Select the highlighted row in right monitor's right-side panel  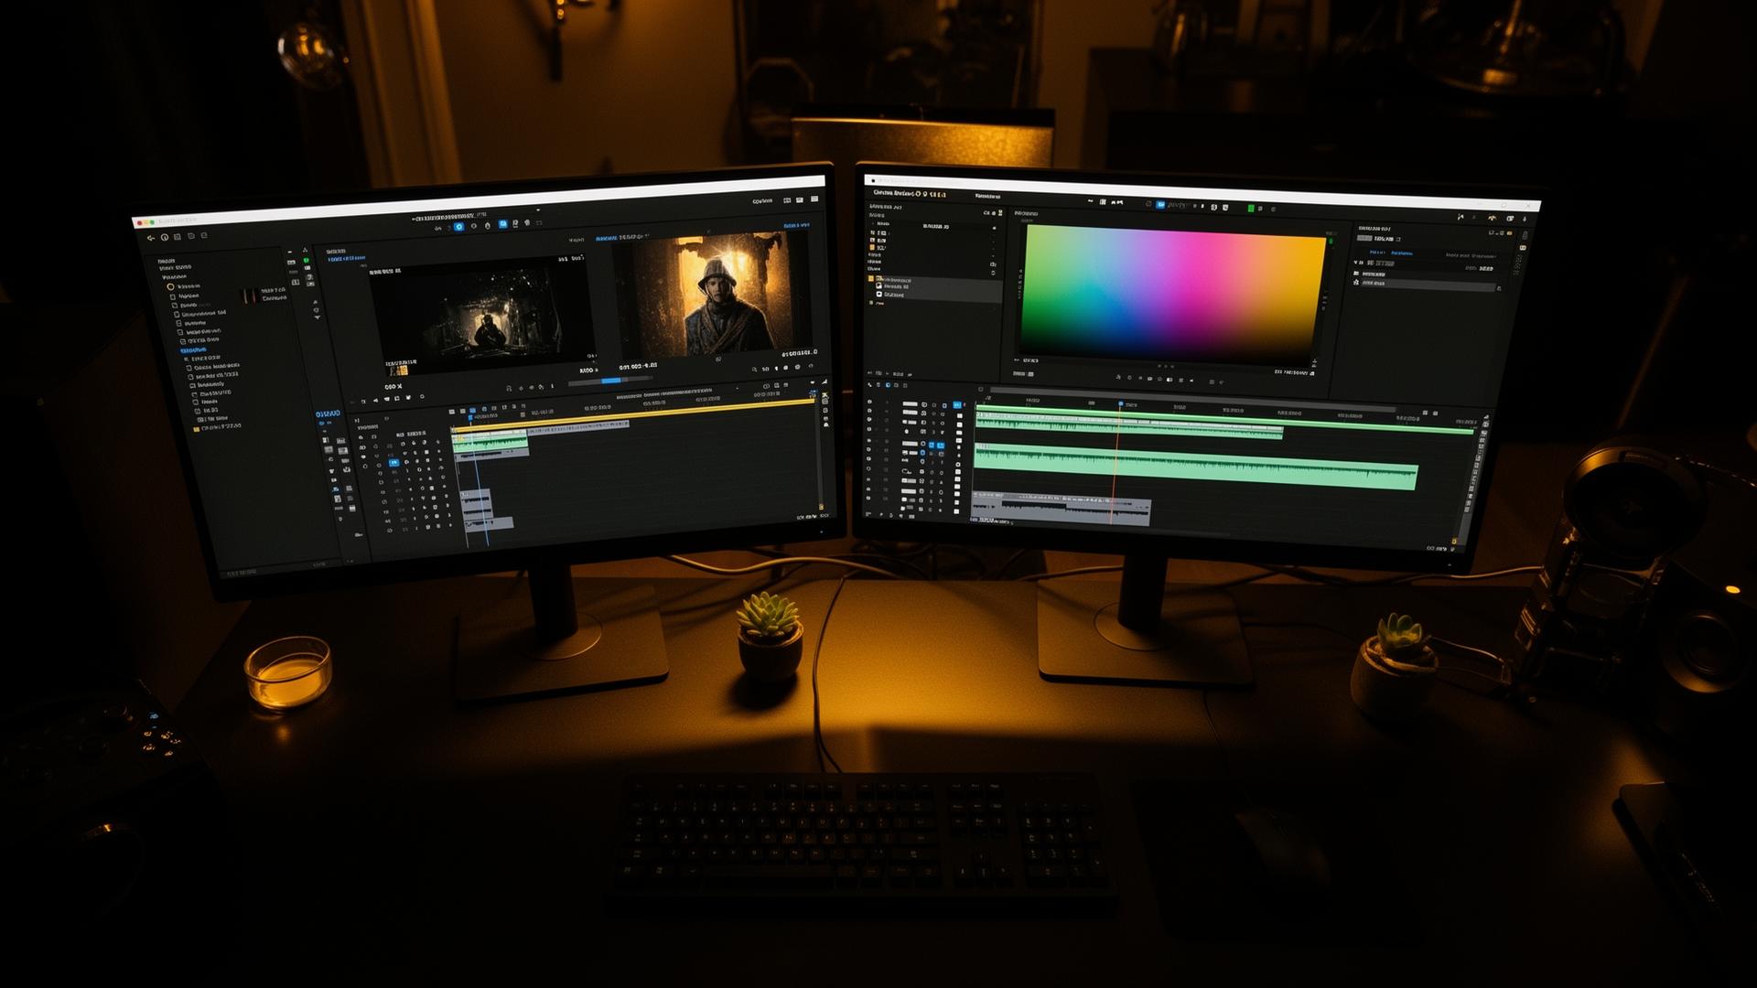(1428, 285)
